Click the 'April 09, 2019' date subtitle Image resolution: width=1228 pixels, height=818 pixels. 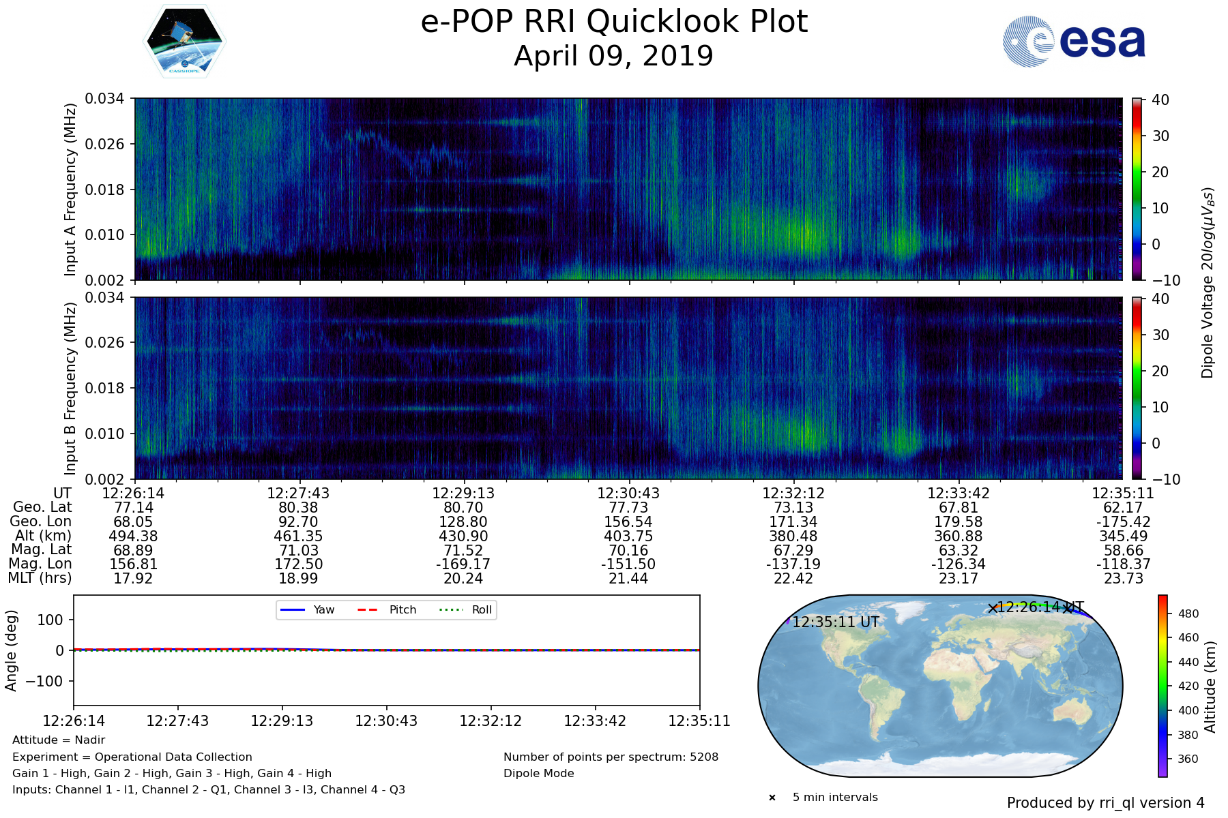(x=614, y=56)
